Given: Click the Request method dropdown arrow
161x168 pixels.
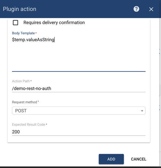Looking at the screenshot, I should coord(142,111).
